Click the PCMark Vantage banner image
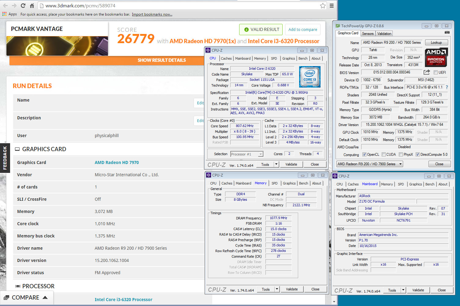 point(57,46)
